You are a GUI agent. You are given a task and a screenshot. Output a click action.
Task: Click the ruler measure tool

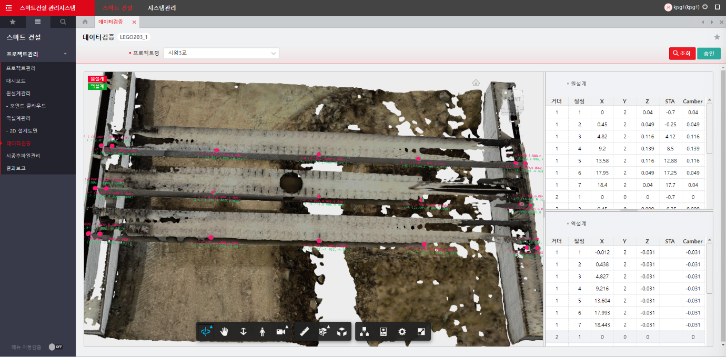[x=304, y=331]
